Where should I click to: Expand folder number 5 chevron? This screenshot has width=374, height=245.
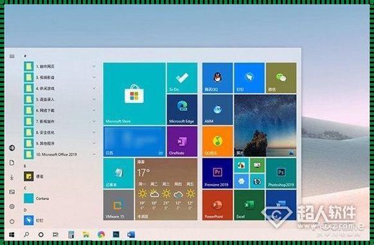click(94, 99)
